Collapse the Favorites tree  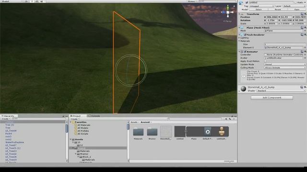coord(71,122)
